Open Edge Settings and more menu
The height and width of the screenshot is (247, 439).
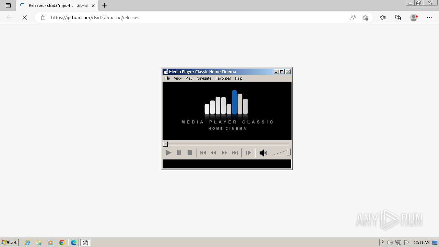pos(429,17)
